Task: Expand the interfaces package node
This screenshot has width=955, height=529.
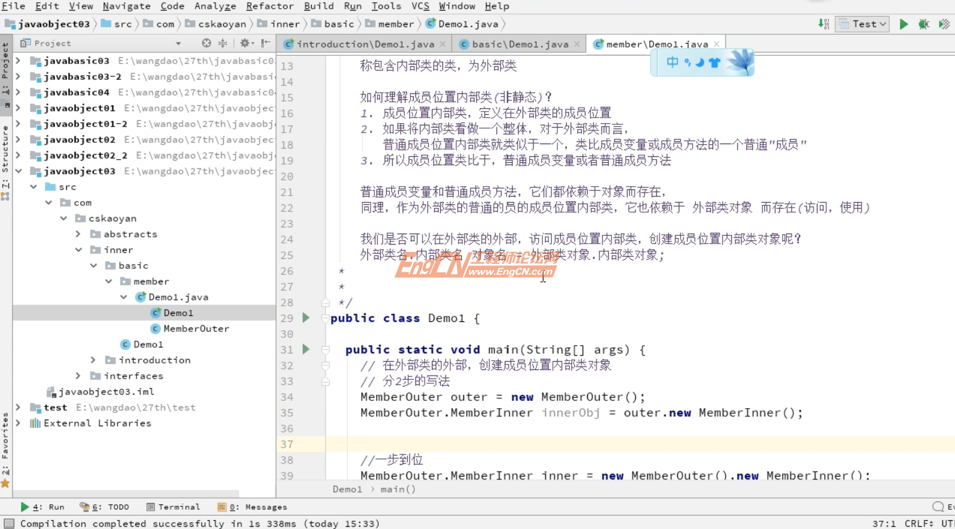Action: pos(78,375)
